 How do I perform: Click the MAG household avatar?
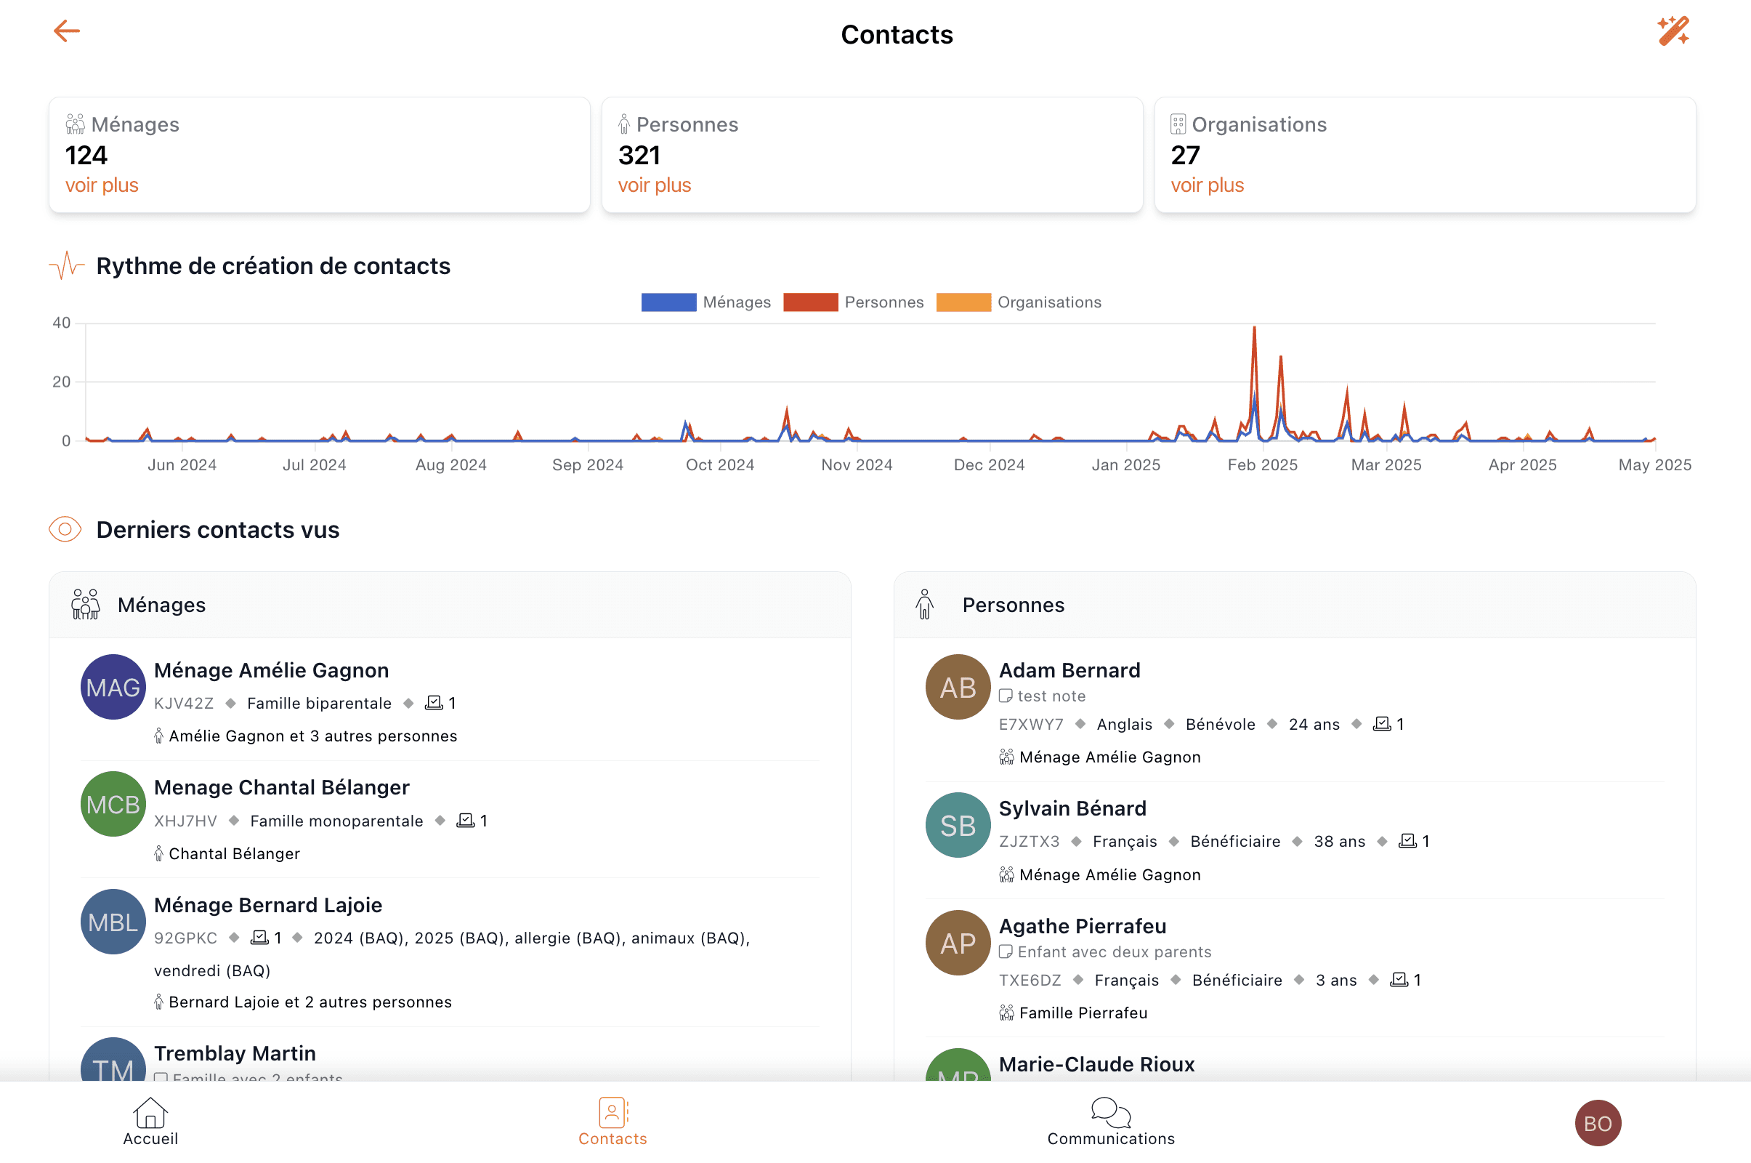[113, 687]
